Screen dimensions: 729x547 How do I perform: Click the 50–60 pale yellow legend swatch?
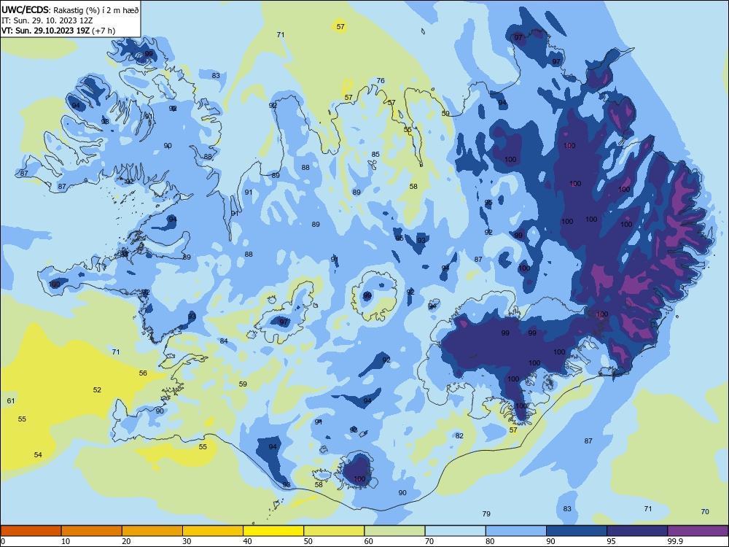[x=334, y=531]
